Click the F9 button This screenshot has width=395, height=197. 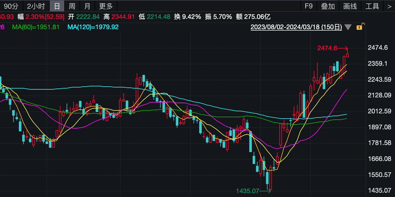(x=309, y=6)
